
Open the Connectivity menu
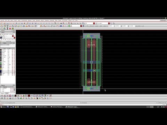point(24,20)
